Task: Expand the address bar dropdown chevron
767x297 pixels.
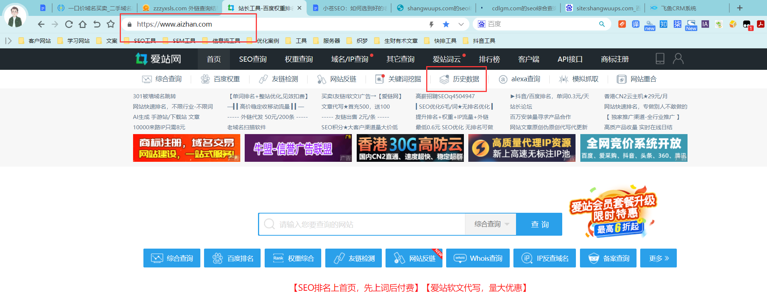Action: pos(461,24)
